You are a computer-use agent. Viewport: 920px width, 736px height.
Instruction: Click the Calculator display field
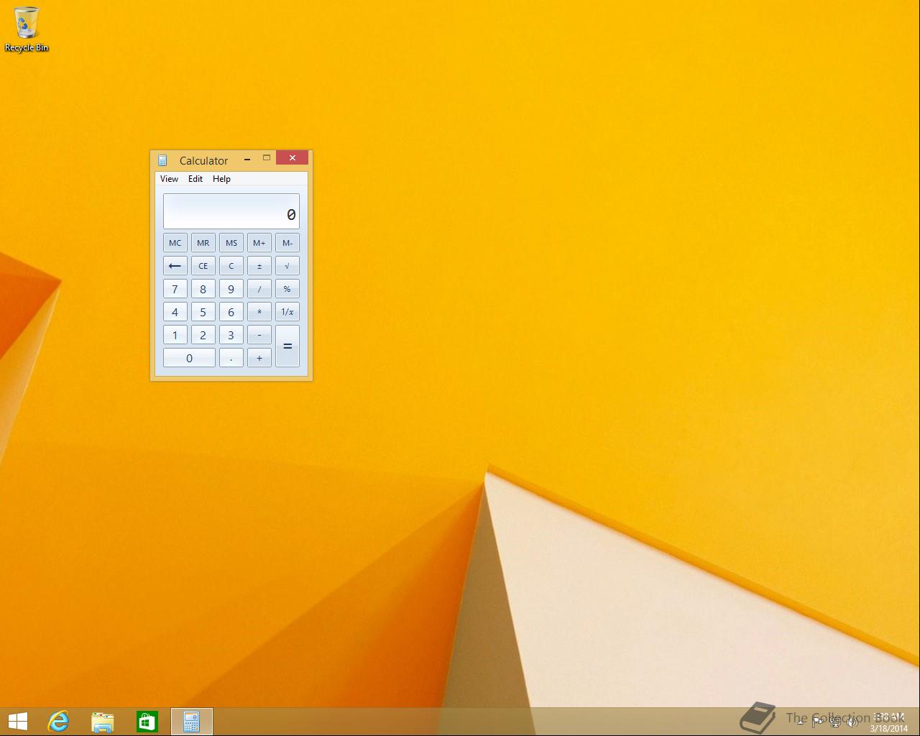coord(231,211)
